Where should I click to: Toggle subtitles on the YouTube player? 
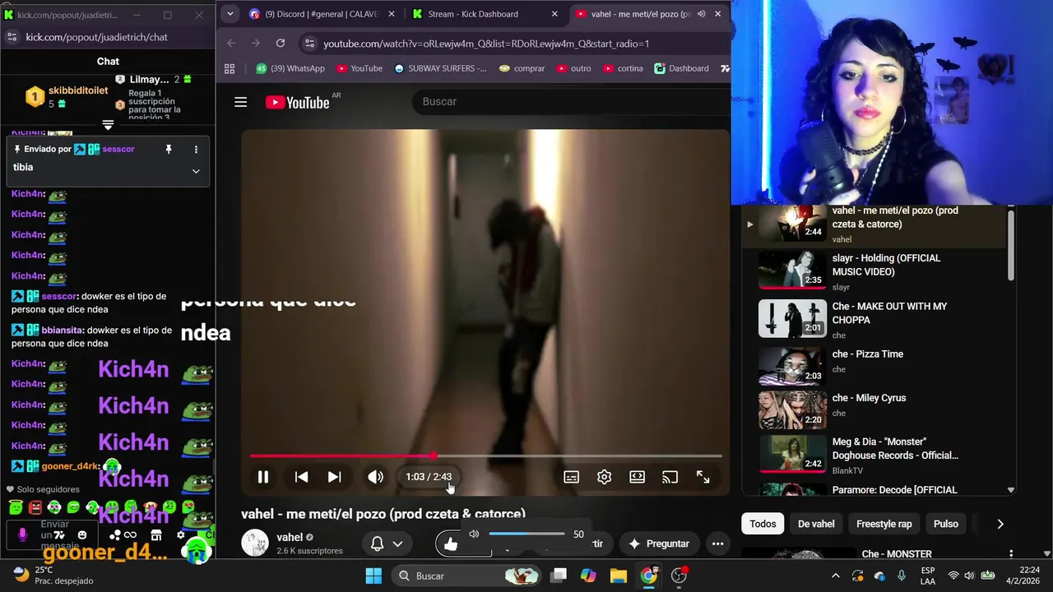point(571,477)
